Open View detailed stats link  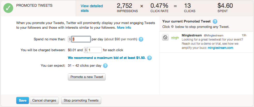[x=91, y=8]
